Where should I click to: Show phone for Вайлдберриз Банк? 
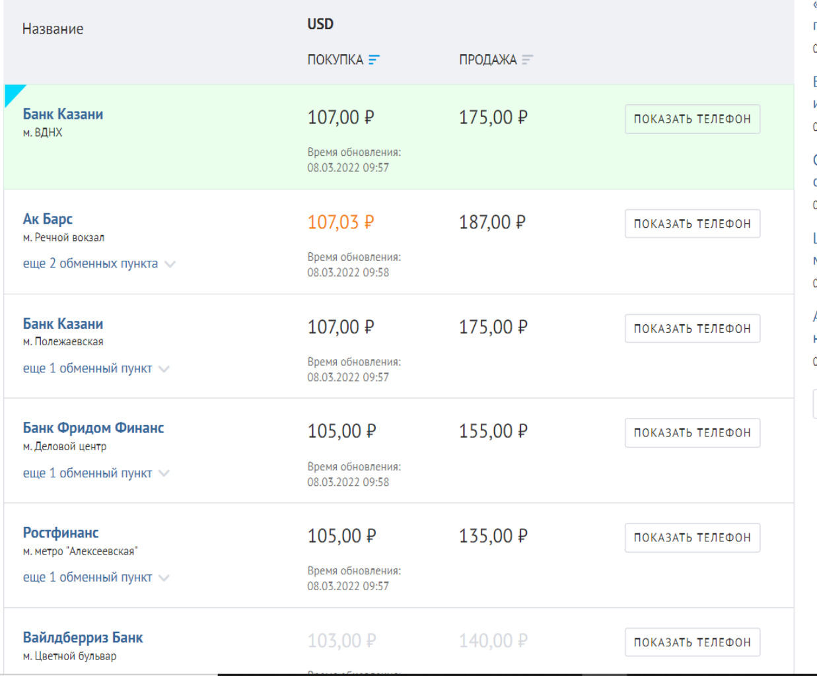[x=692, y=642]
